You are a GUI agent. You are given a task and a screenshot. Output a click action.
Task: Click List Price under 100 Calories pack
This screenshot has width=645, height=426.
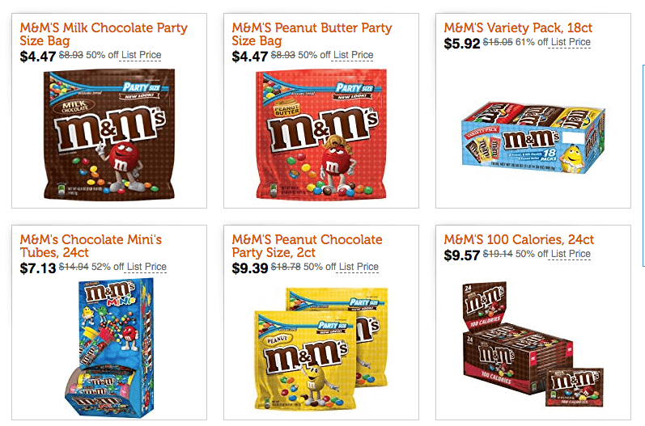(x=571, y=254)
